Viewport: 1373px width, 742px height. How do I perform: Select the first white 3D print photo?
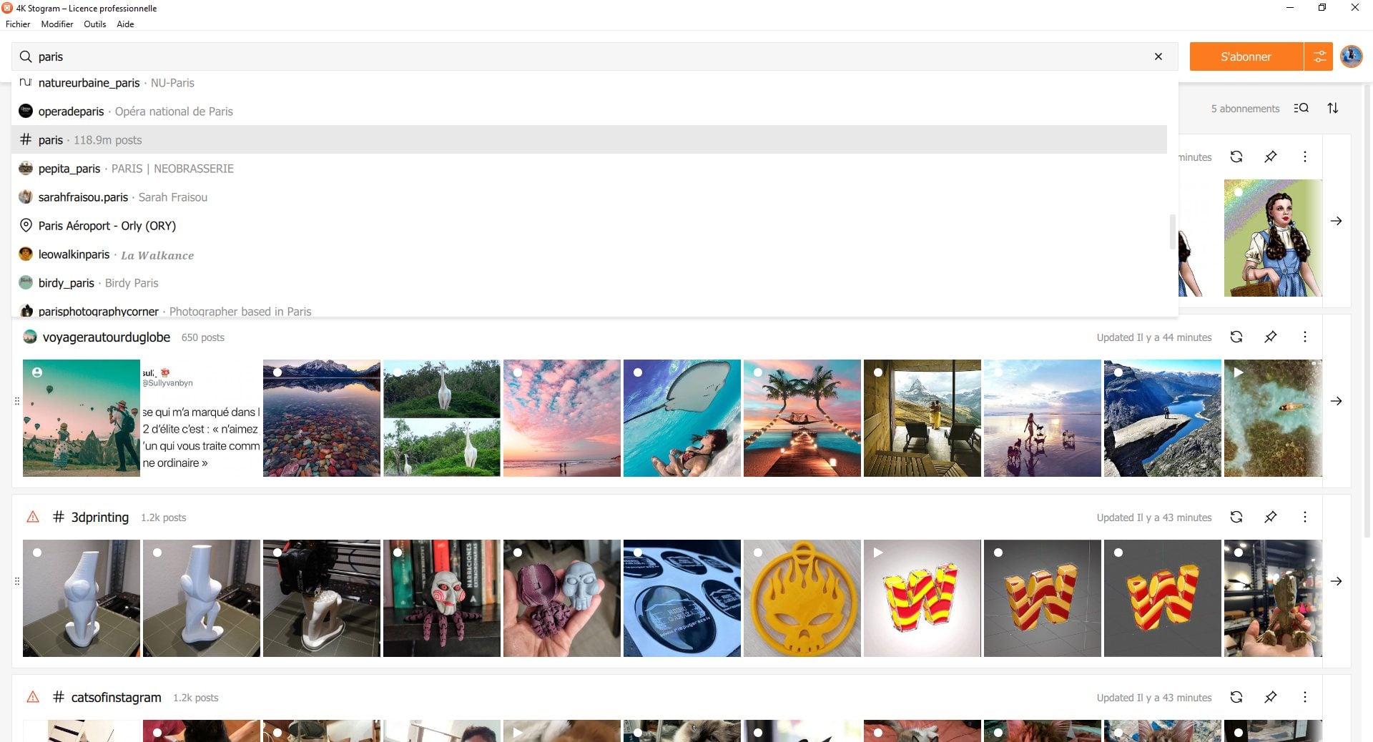[x=82, y=598]
